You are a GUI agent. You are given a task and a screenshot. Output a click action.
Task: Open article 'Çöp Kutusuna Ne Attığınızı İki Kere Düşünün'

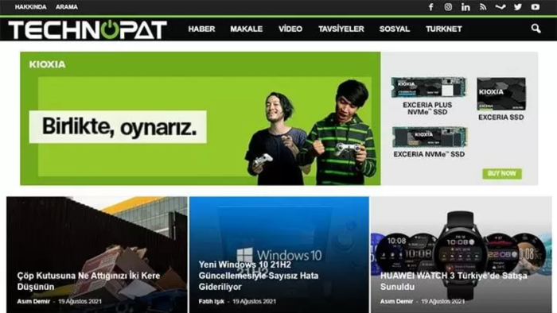pos(88,281)
